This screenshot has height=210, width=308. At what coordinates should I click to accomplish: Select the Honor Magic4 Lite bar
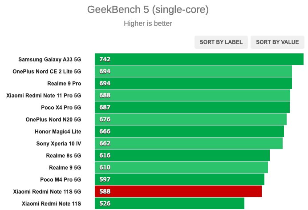(189, 131)
